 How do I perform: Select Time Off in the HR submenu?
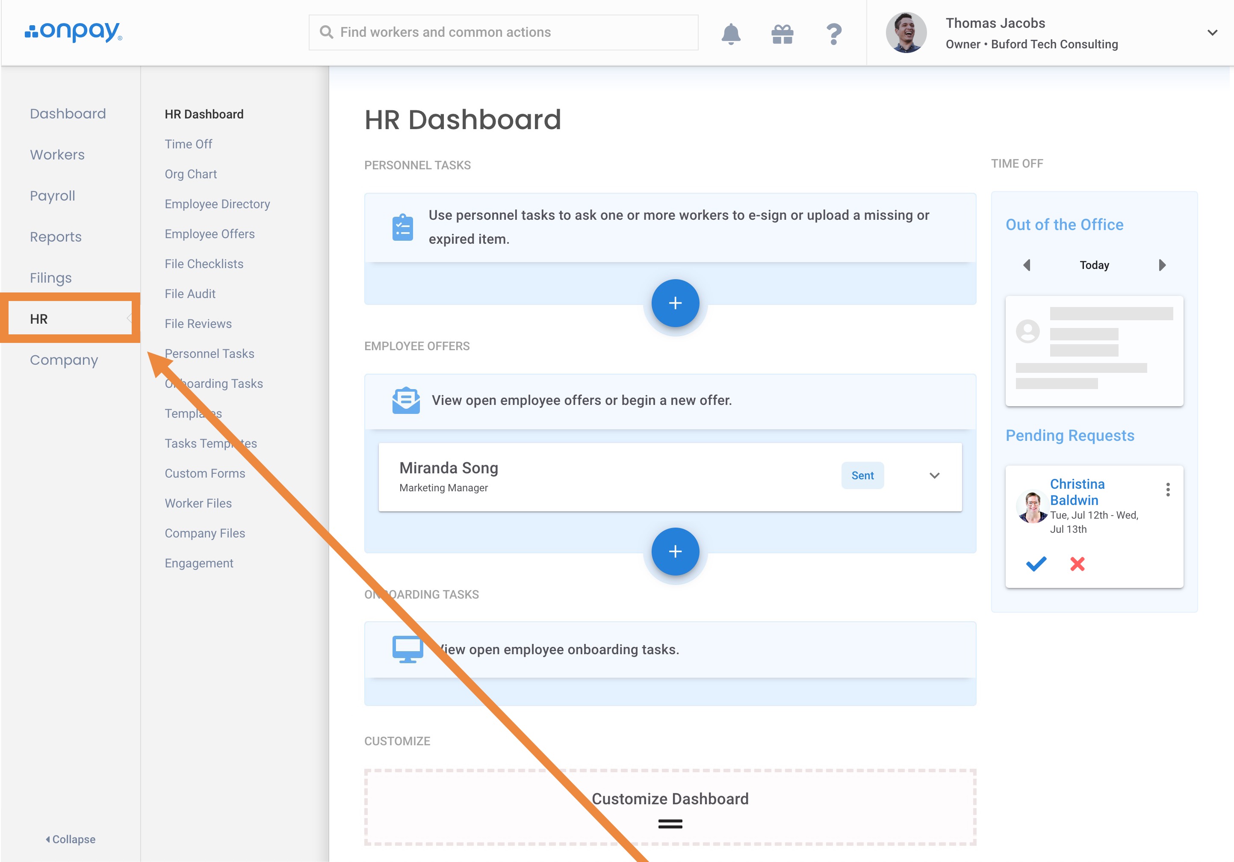pos(188,144)
